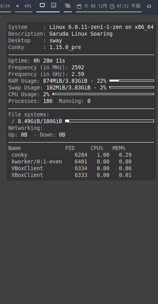The height and width of the screenshot is (304, 158).
Task: Click the MEM% value 0.01
Action: 125,175
